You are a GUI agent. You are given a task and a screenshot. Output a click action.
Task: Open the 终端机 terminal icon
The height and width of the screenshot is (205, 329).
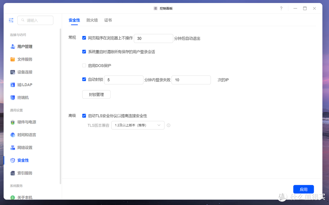pos(13,98)
